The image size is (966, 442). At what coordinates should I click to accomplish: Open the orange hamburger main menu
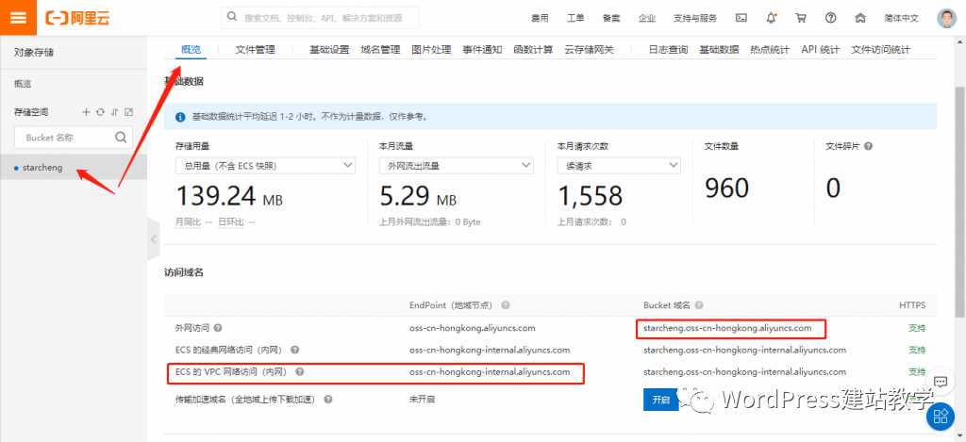(x=18, y=17)
